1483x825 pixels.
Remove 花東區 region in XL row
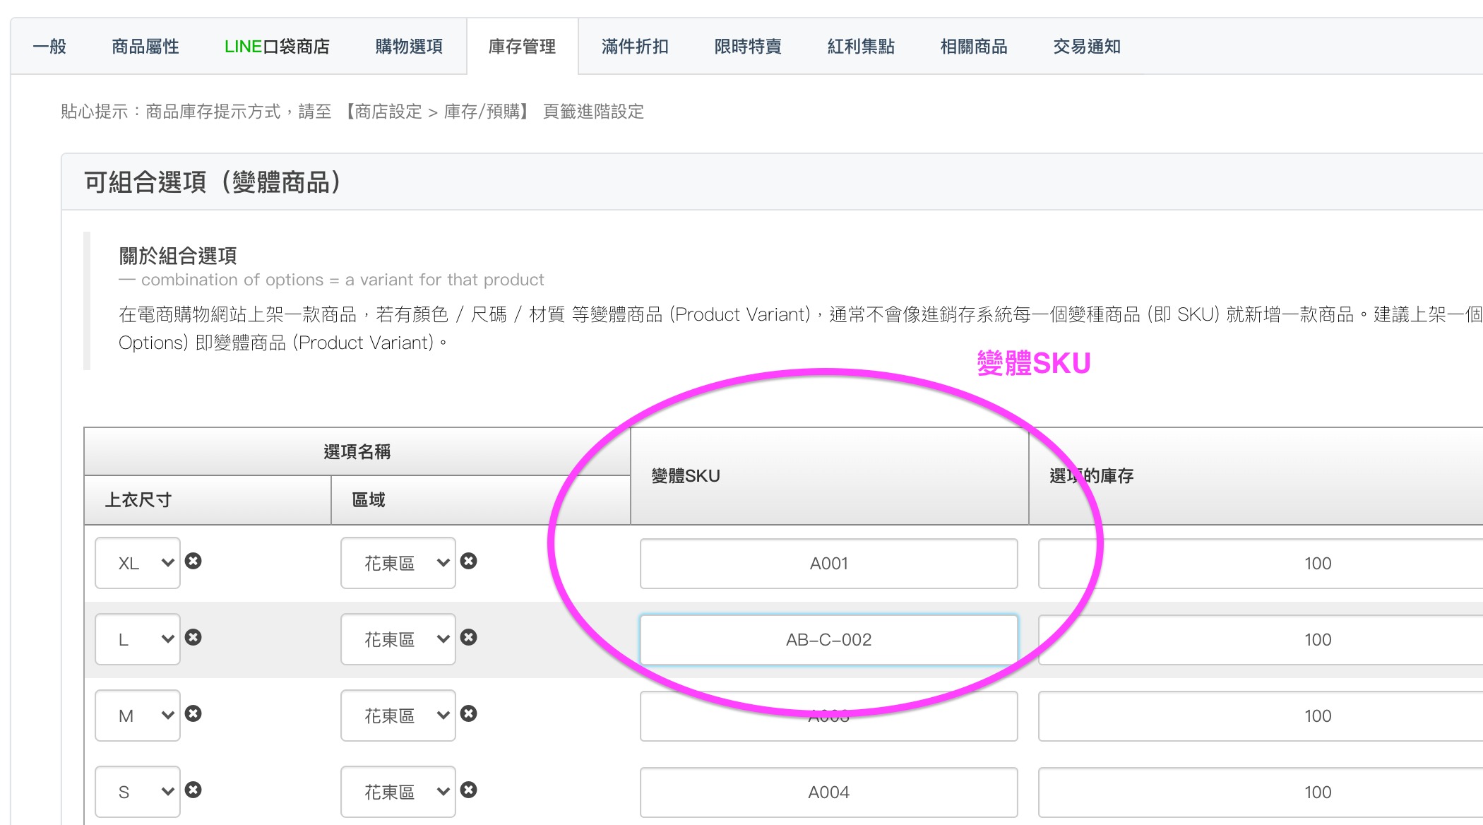coord(468,561)
